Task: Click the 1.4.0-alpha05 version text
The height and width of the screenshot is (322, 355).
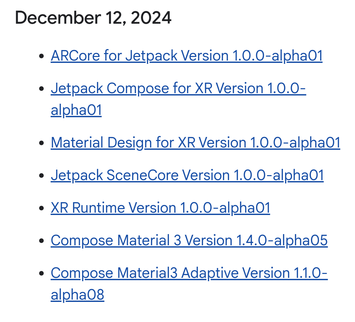Action: pos(282,240)
